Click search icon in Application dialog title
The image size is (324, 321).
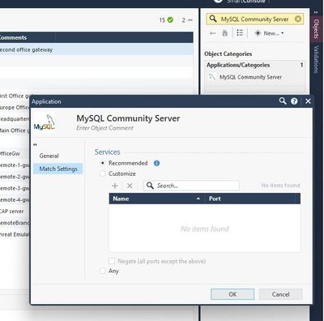click(x=283, y=101)
